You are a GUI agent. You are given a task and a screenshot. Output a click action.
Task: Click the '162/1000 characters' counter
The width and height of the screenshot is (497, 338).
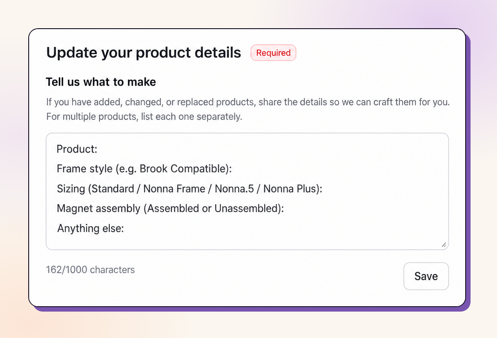point(91,270)
